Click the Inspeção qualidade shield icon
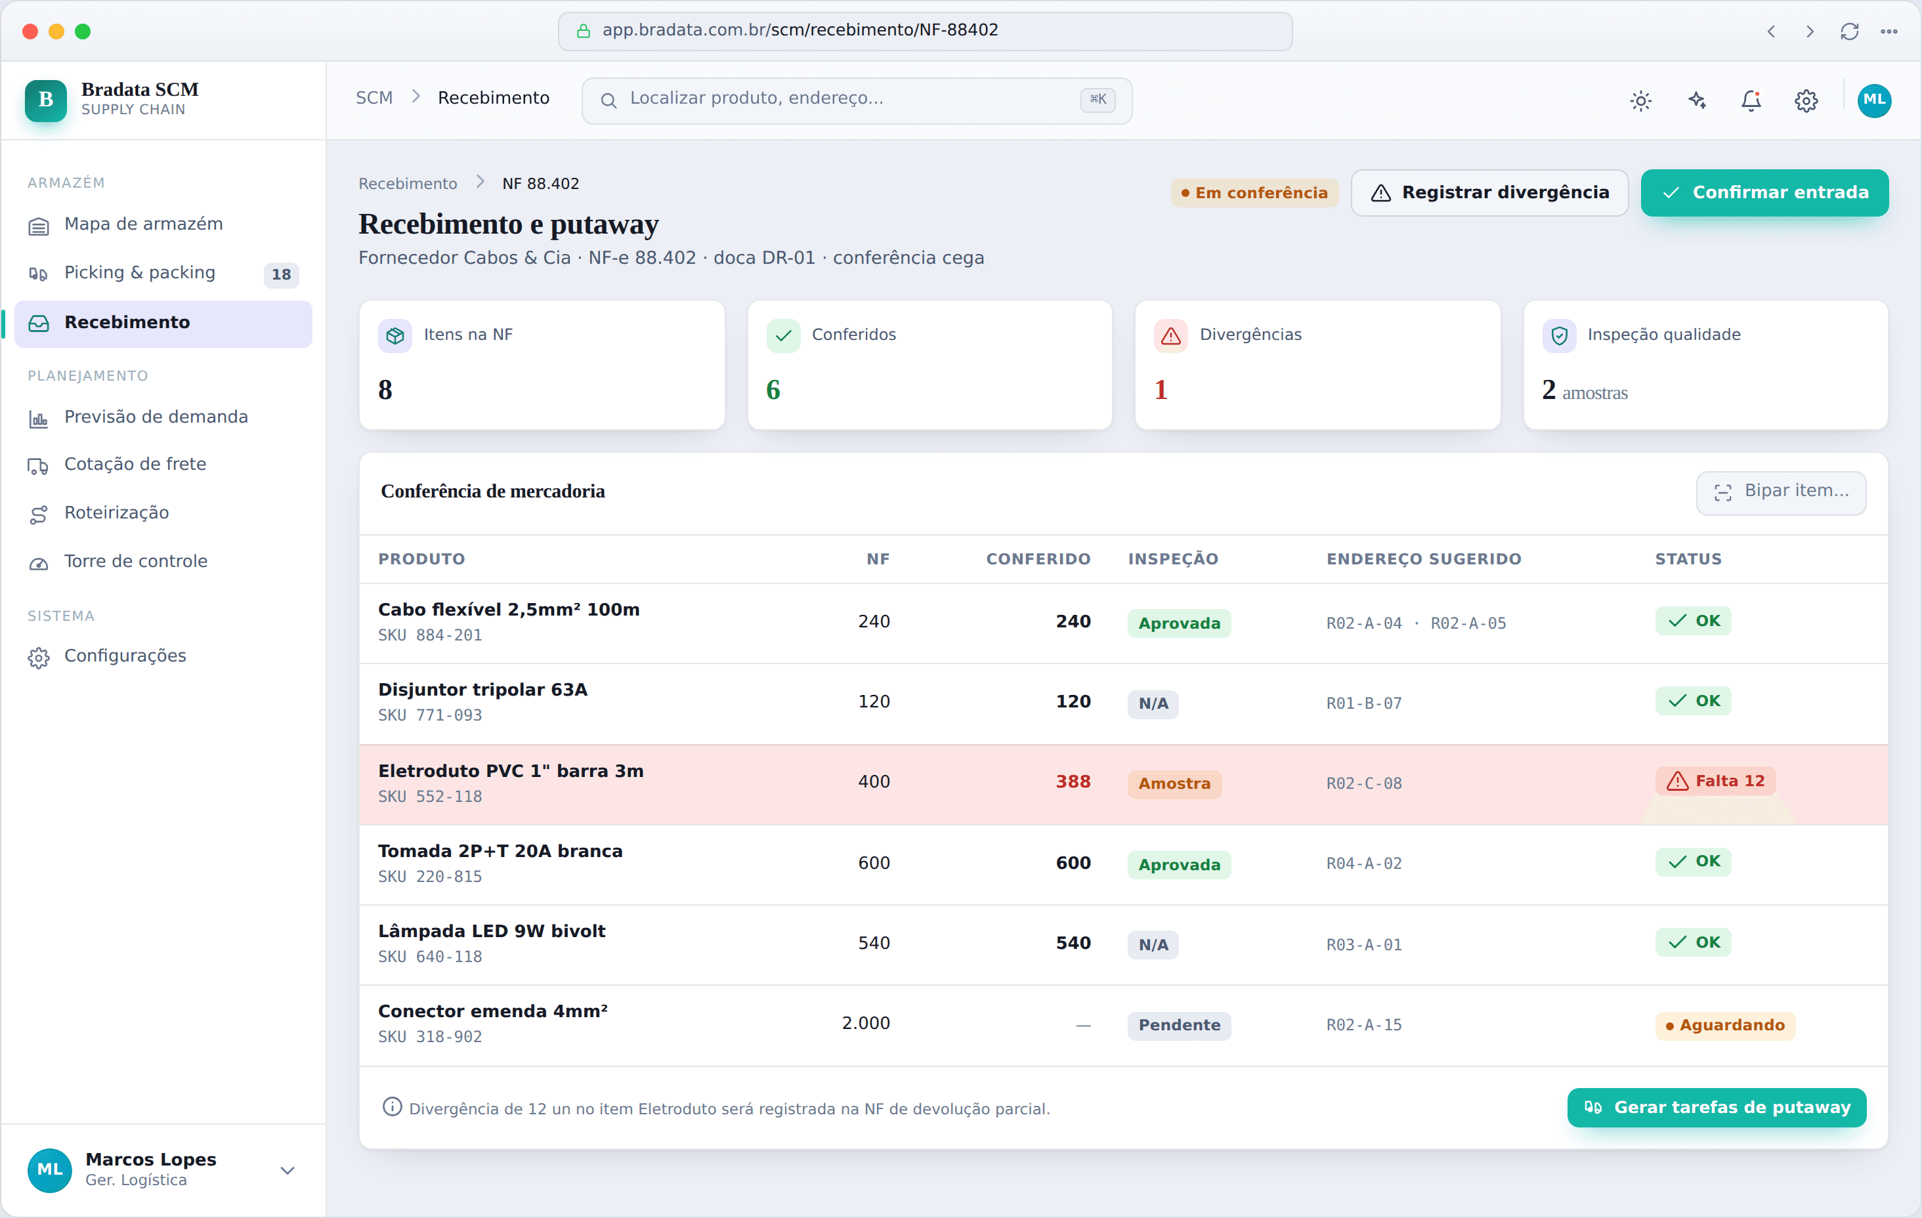This screenshot has width=1922, height=1218. (x=1559, y=336)
